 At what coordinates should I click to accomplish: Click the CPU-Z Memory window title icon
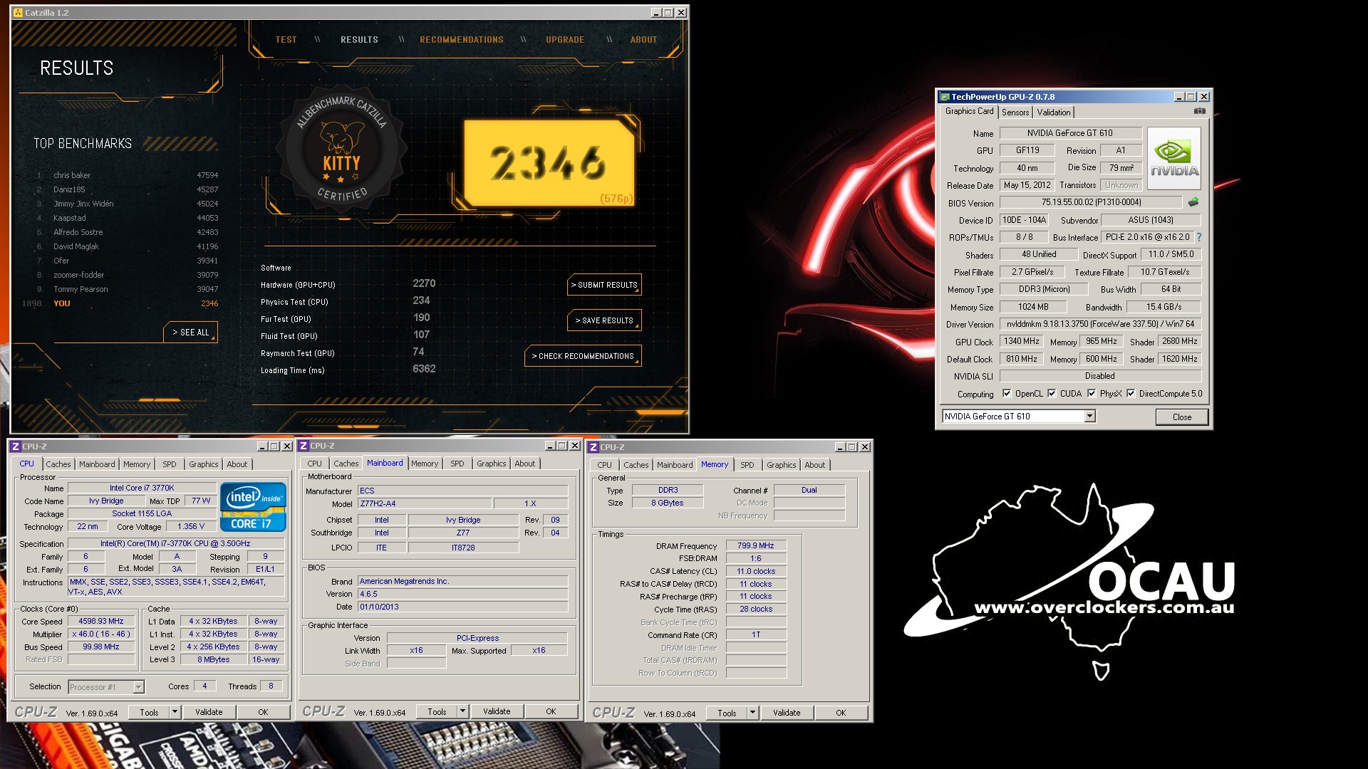(594, 447)
